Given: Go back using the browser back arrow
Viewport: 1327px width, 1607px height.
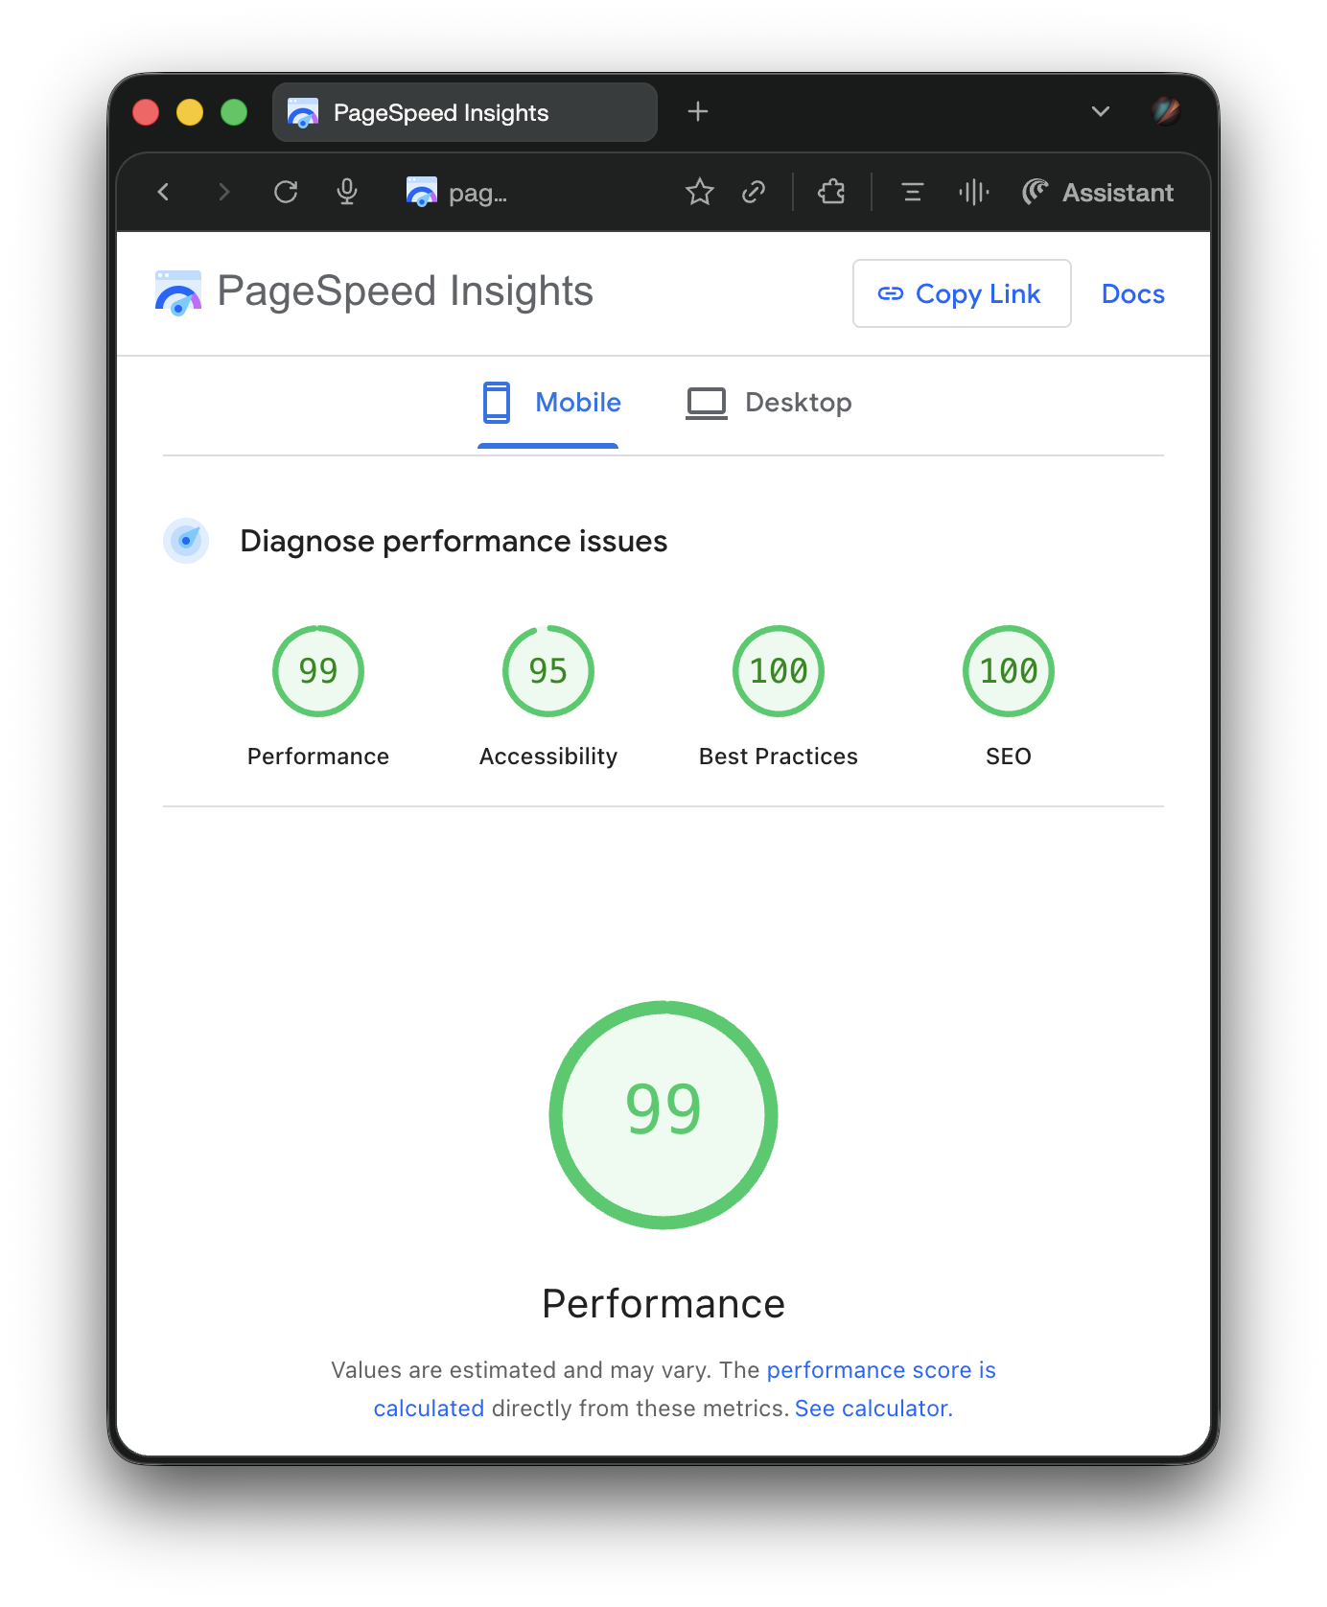Looking at the screenshot, I should point(163,192).
